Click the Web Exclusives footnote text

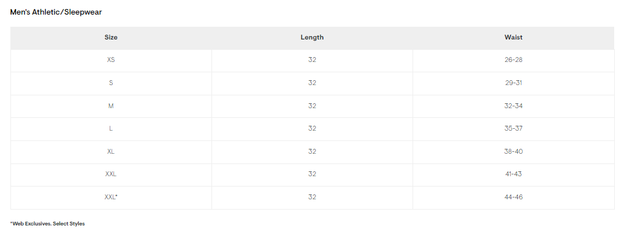click(x=48, y=224)
